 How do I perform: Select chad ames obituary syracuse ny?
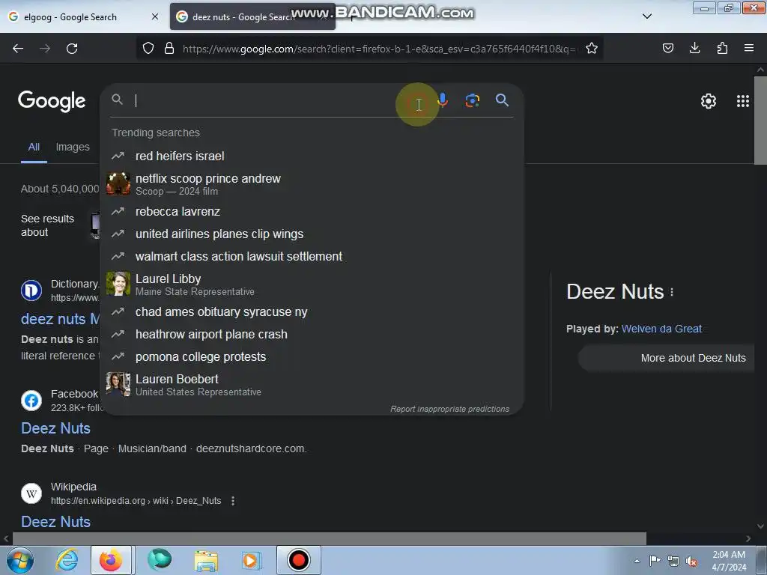[312, 312]
